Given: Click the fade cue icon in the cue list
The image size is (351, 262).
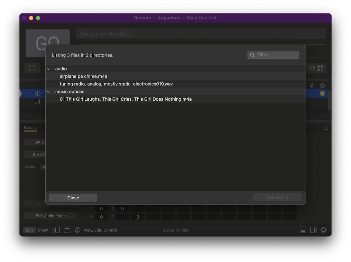Looking at the screenshot, I should pyautogui.click(x=37, y=101).
